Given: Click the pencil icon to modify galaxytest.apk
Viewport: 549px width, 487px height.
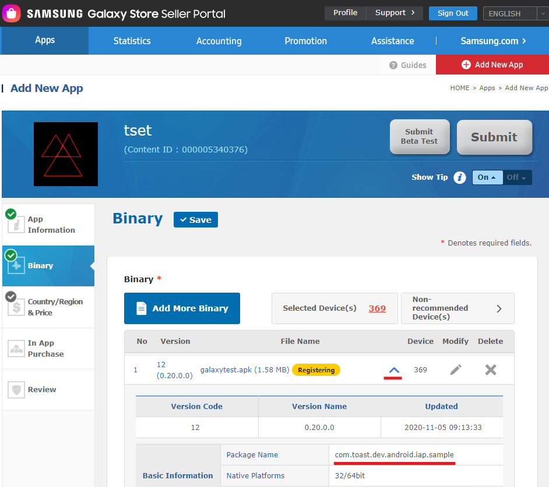Looking at the screenshot, I should pos(456,369).
